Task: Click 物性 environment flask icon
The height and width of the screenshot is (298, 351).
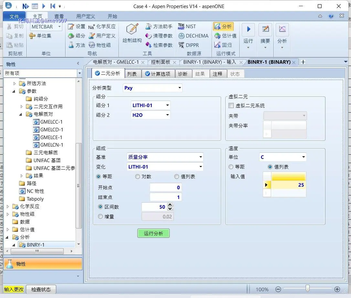Action: point(9,264)
